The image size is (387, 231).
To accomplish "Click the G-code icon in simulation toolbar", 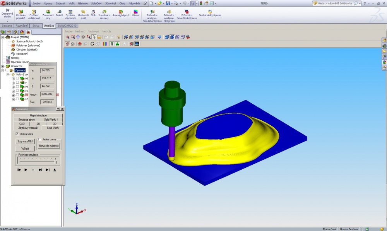I will tap(92, 44).
